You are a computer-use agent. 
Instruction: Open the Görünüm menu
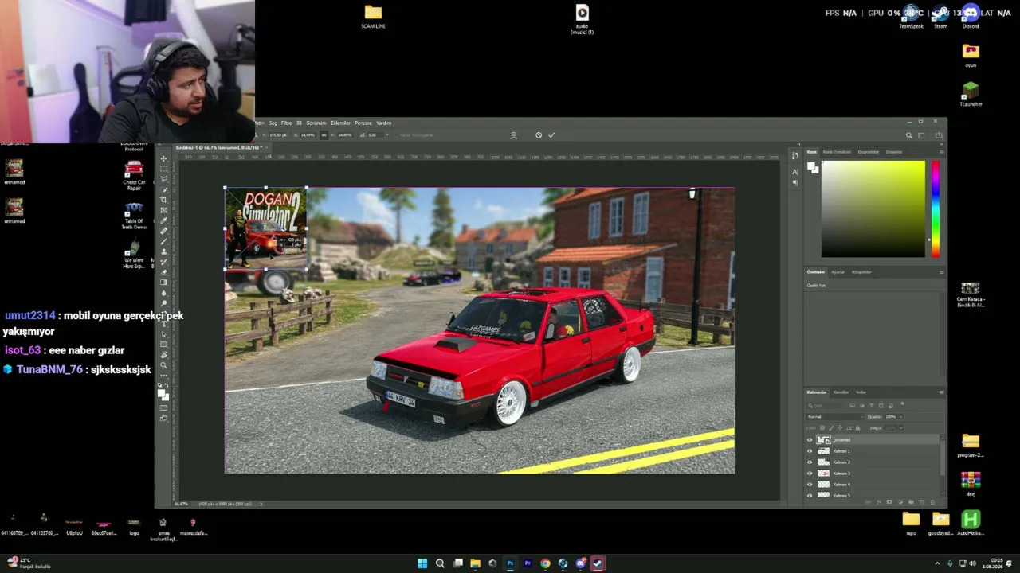pyautogui.click(x=316, y=123)
